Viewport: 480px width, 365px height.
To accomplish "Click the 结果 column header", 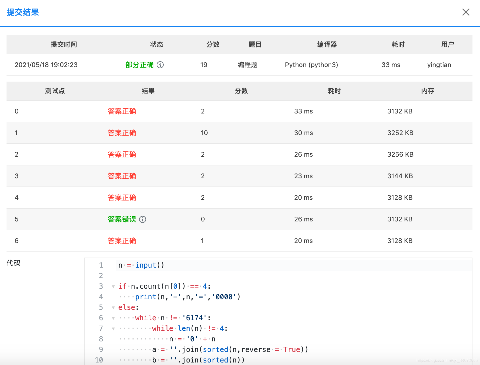I will click(148, 91).
